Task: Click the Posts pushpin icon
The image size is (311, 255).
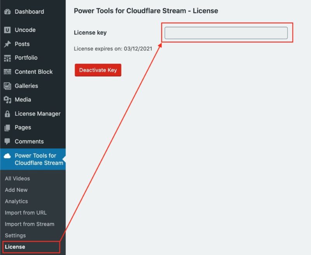Action: coord(7,44)
